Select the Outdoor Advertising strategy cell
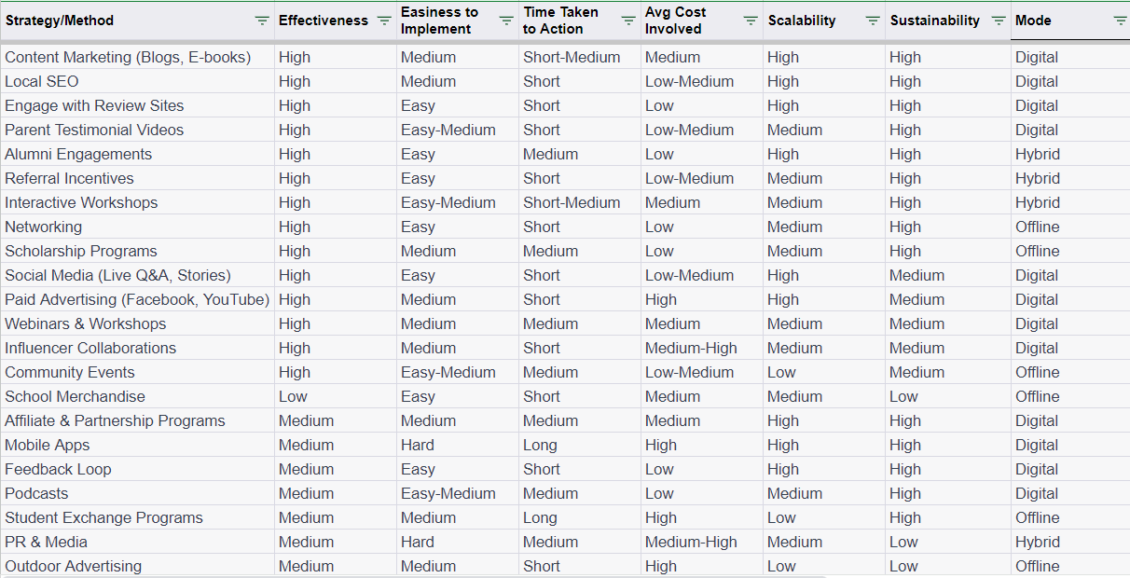The image size is (1130, 578). pyautogui.click(x=74, y=566)
